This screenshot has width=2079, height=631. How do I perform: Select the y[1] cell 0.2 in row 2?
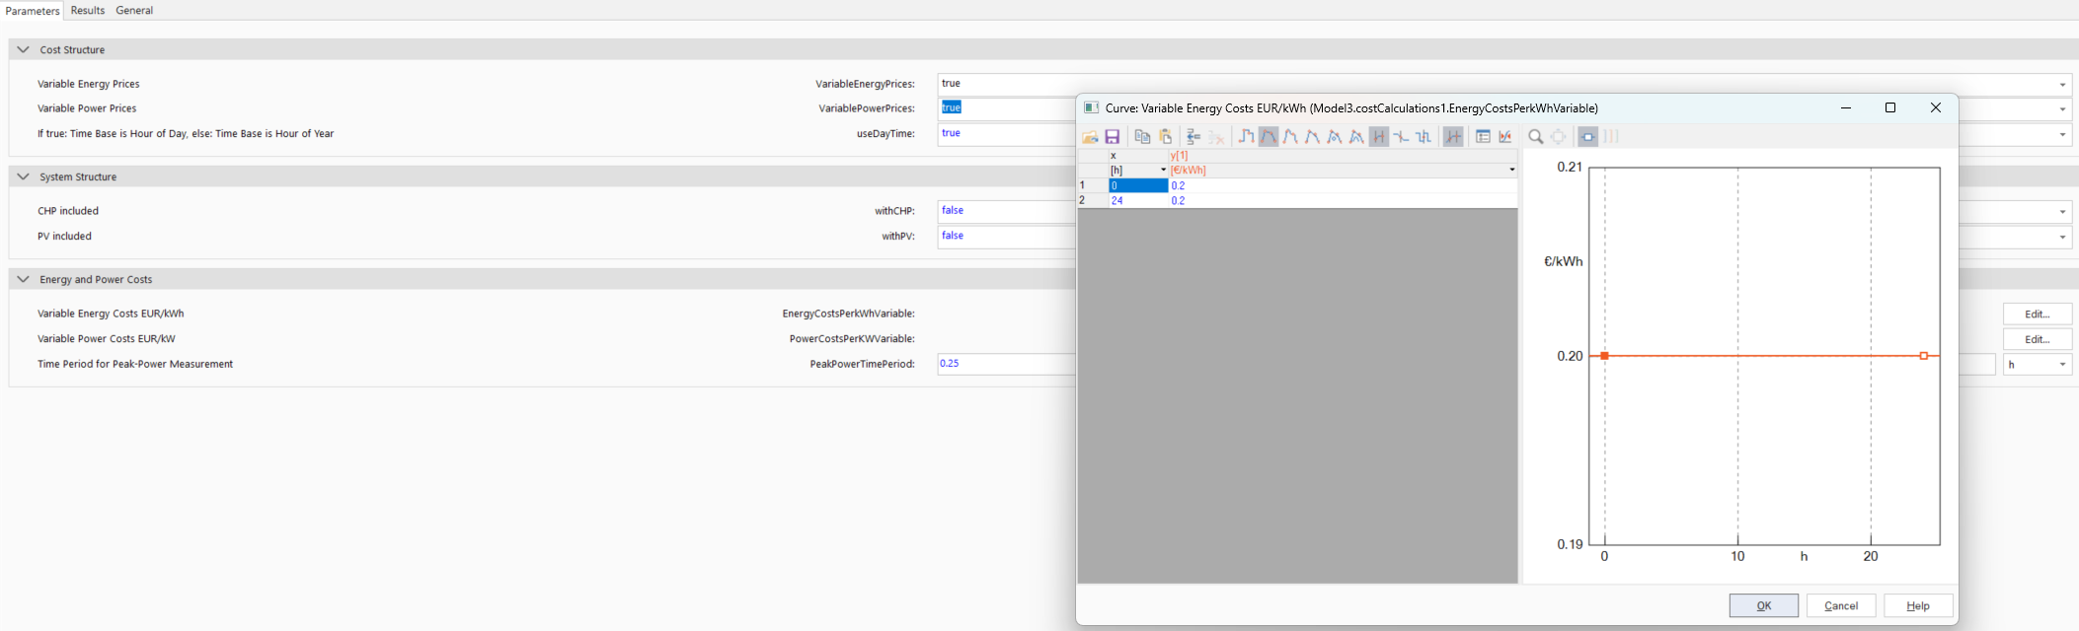point(1343,200)
